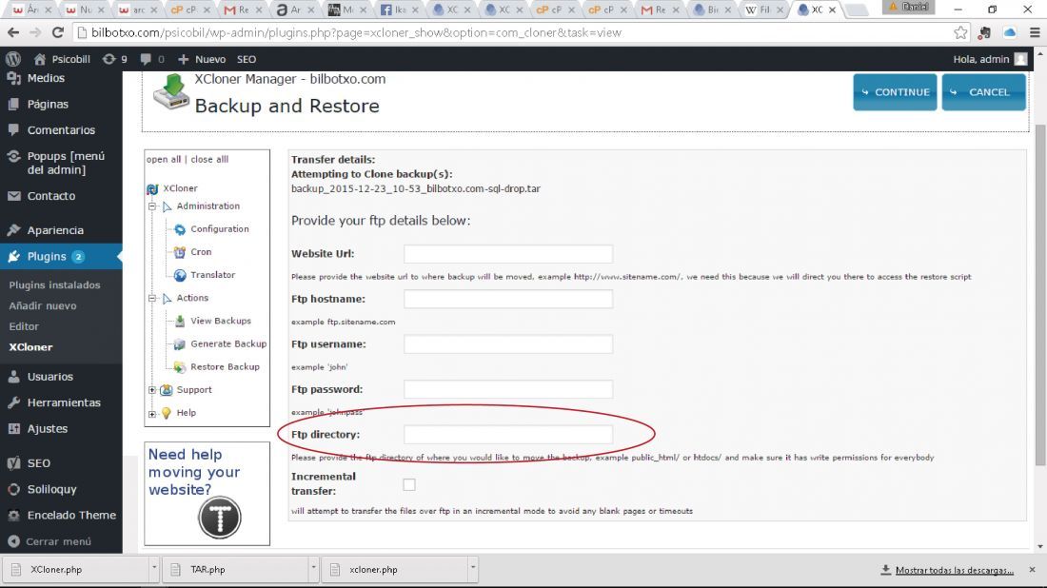Image resolution: width=1047 pixels, height=588 pixels.
Task: Click the cloud extension icon in toolbar
Action: [1010, 32]
